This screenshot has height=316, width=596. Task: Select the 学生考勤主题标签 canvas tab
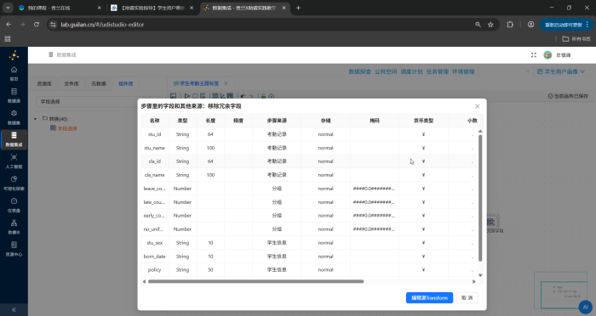tap(196, 83)
